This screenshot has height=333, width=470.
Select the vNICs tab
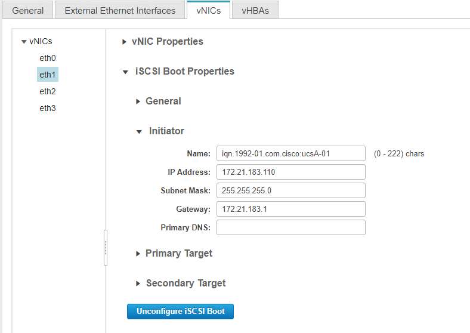[x=208, y=10]
